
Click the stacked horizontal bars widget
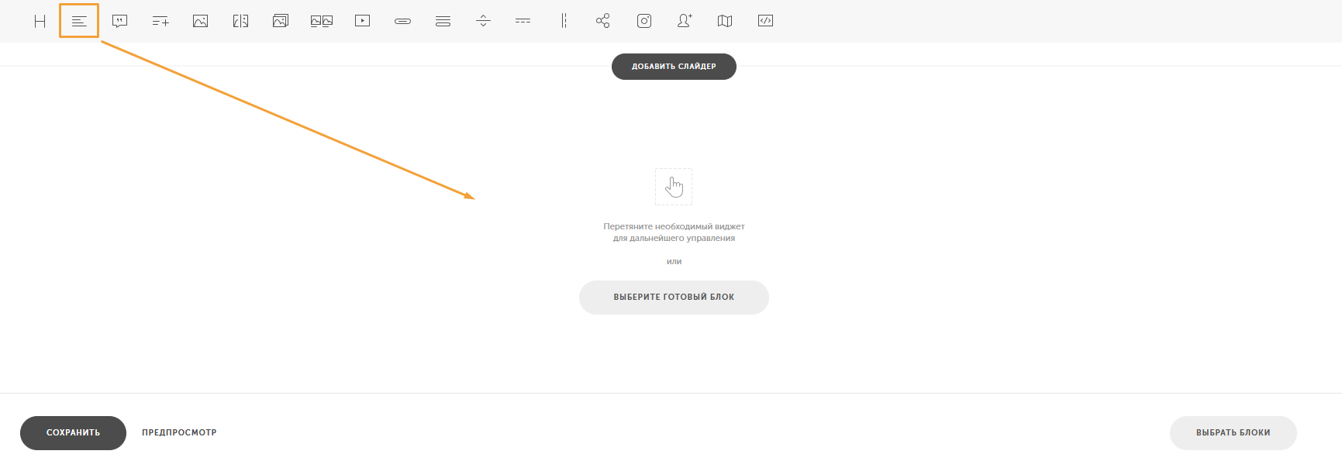pyautogui.click(x=443, y=21)
